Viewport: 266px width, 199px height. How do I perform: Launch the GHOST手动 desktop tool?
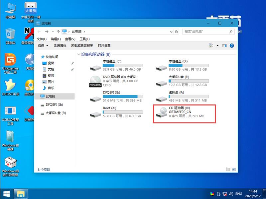point(10,88)
